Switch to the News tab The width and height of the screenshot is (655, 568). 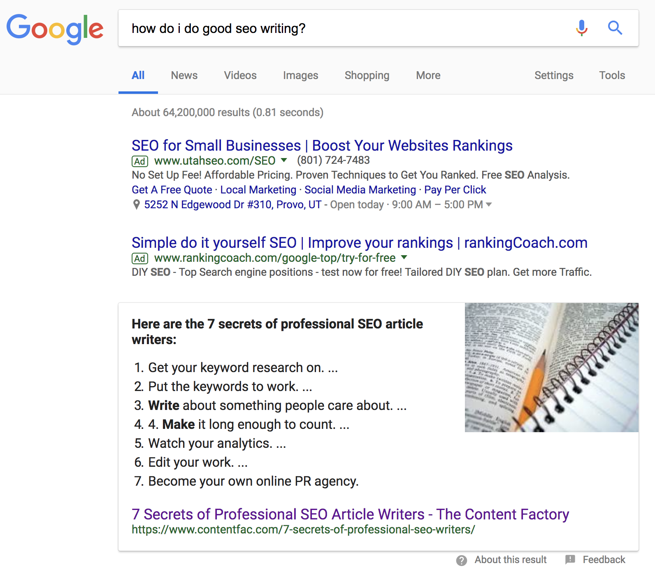[x=184, y=75]
